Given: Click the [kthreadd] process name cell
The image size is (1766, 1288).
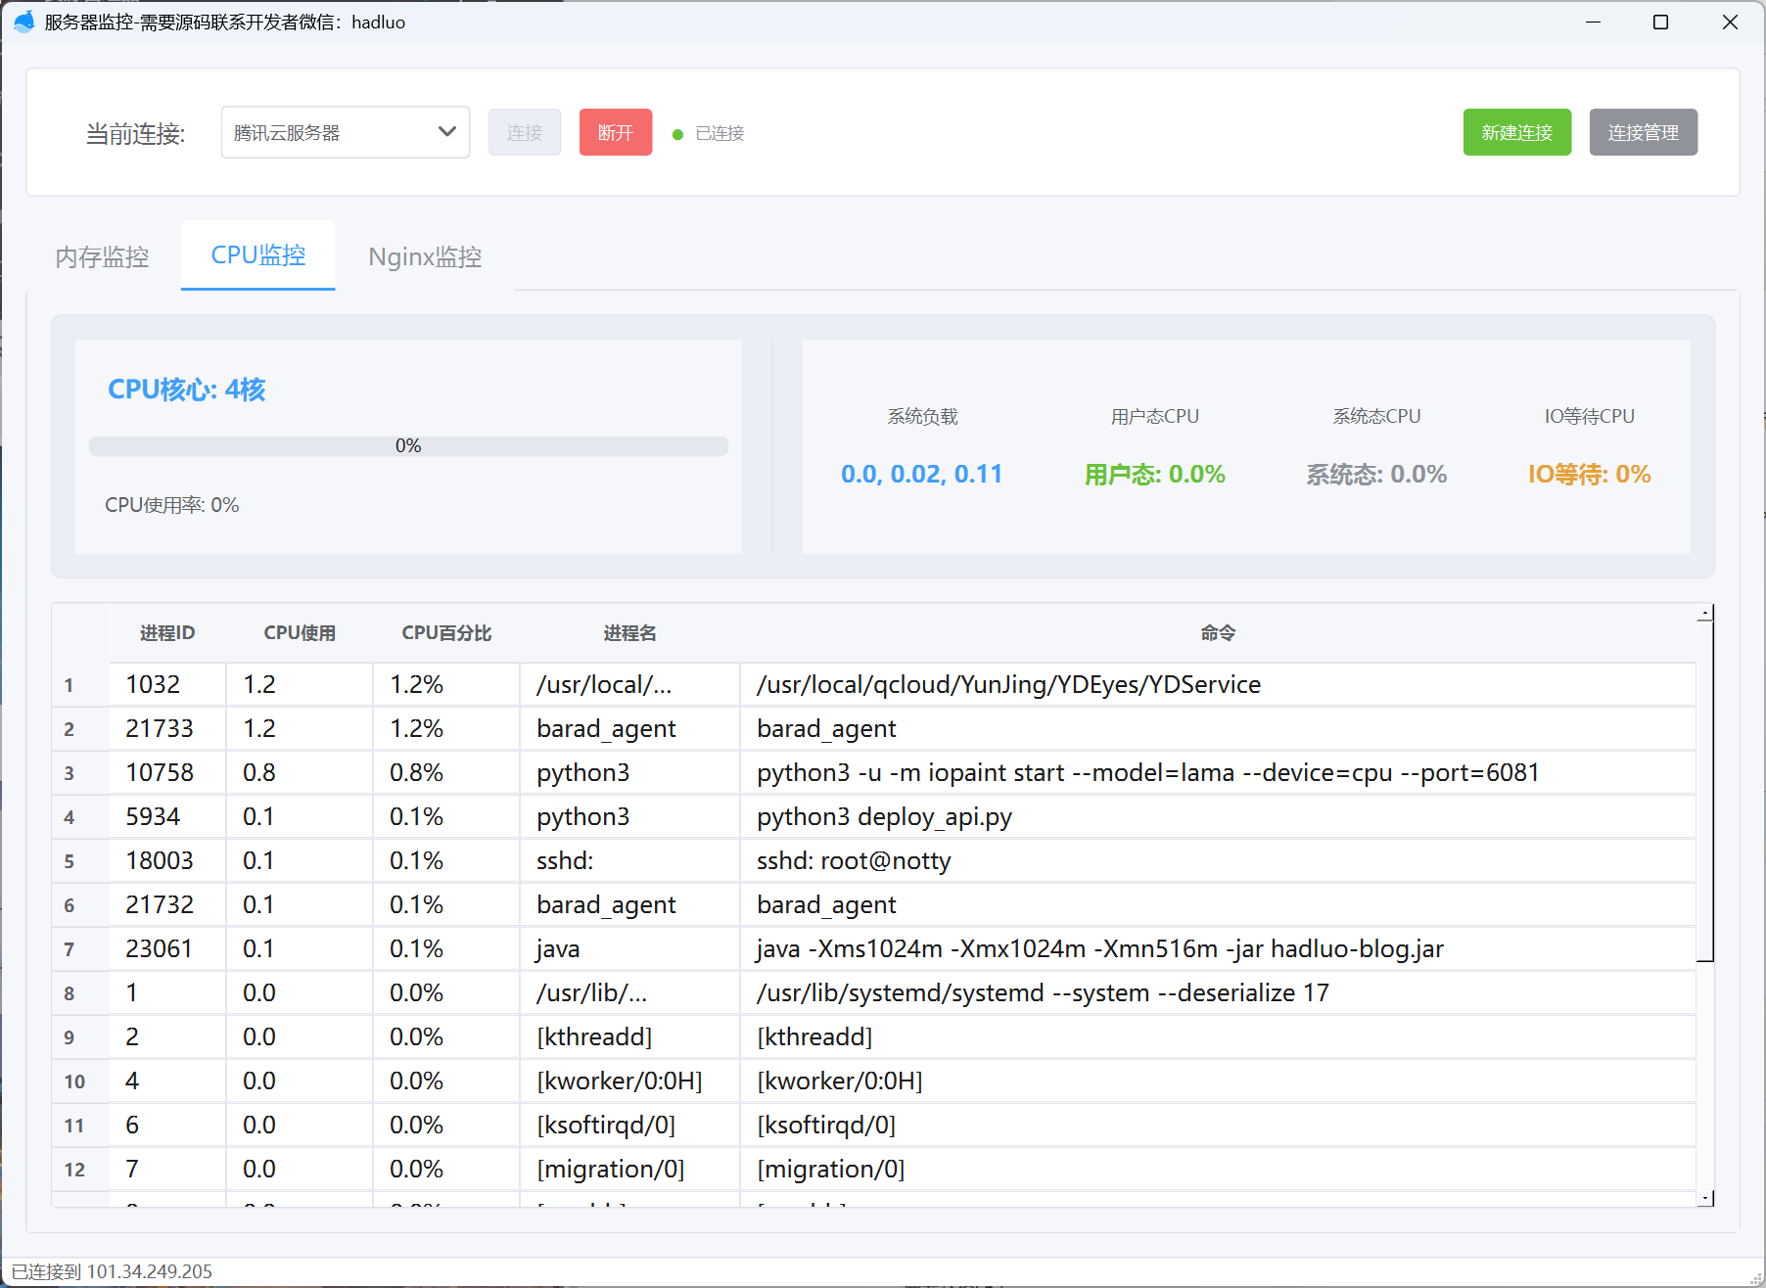Looking at the screenshot, I should coord(630,1036).
